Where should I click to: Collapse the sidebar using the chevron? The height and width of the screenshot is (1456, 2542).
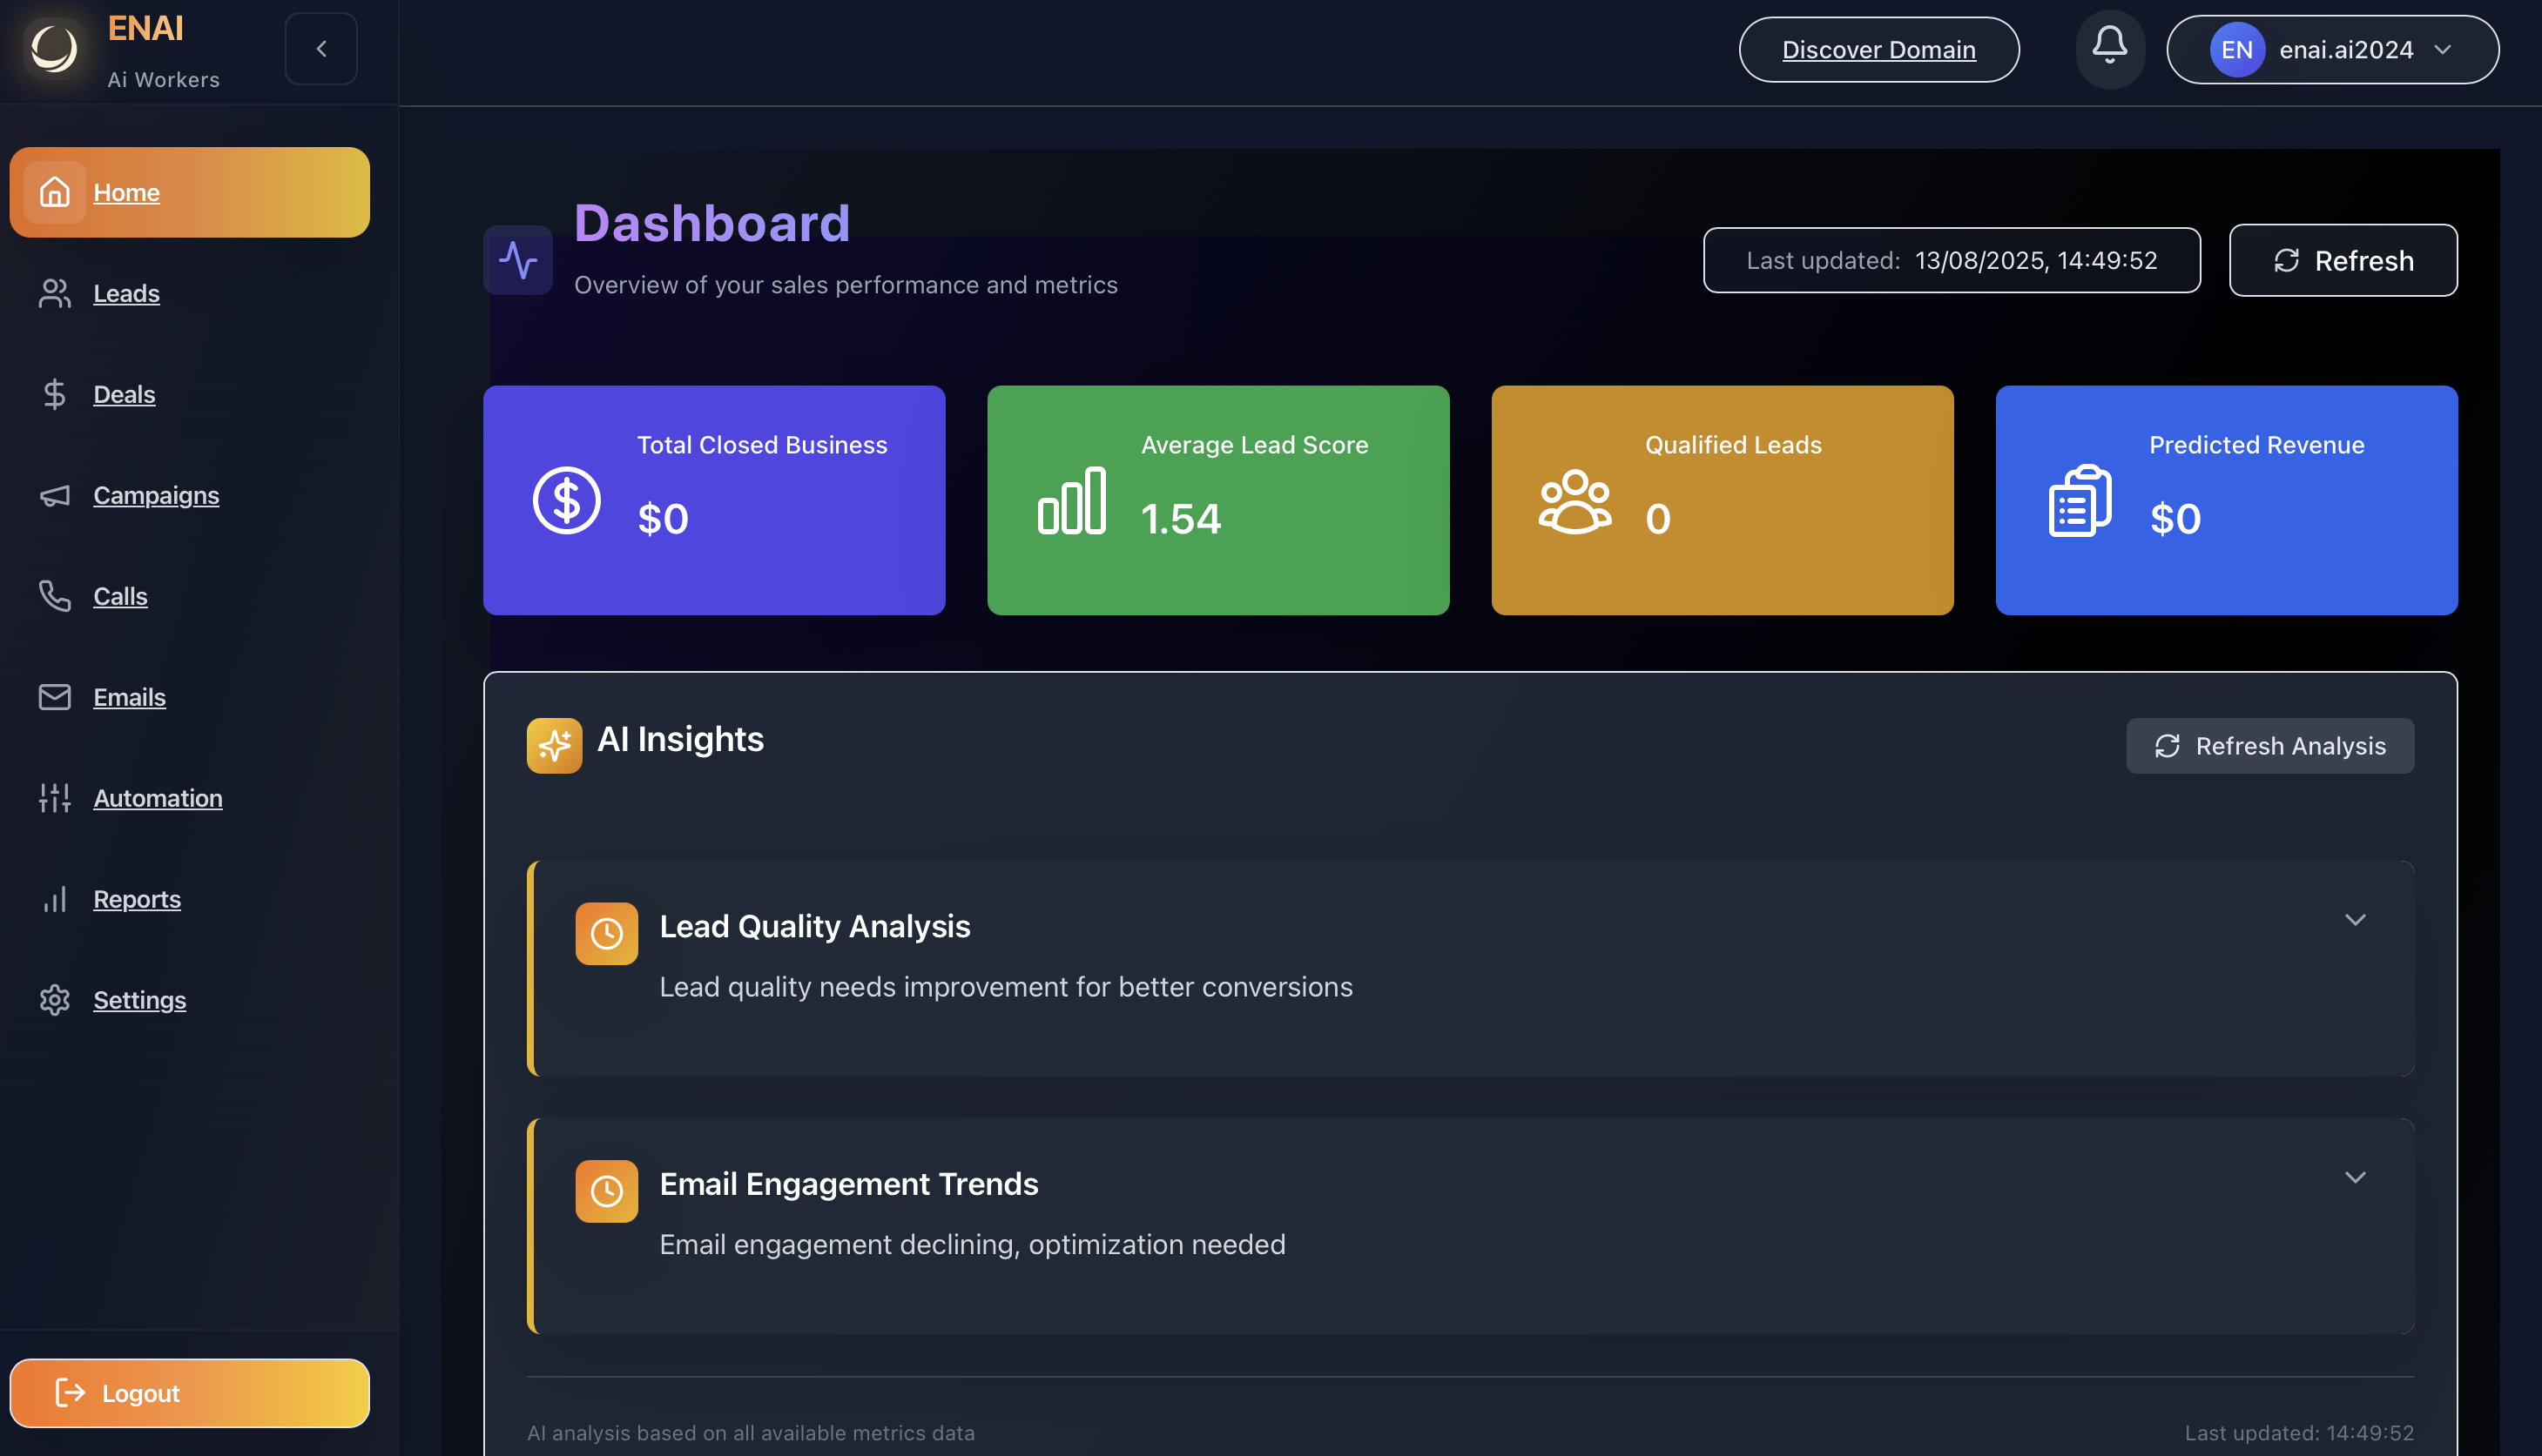[320, 48]
